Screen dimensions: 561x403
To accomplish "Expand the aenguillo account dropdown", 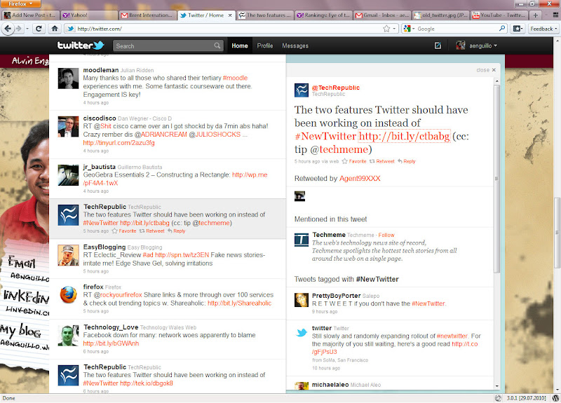I will [477, 46].
